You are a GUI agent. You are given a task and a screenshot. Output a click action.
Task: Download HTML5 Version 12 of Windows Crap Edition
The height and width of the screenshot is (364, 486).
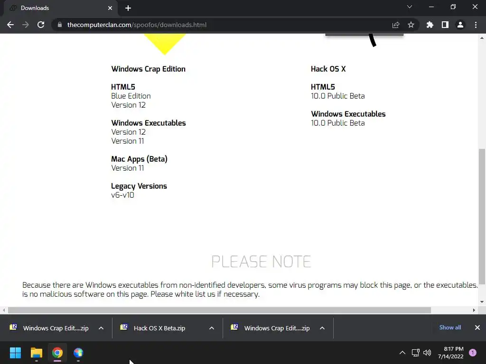coord(128,105)
